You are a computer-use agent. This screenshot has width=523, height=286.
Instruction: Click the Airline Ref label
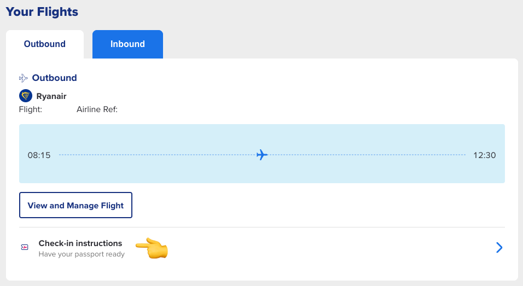(97, 109)
